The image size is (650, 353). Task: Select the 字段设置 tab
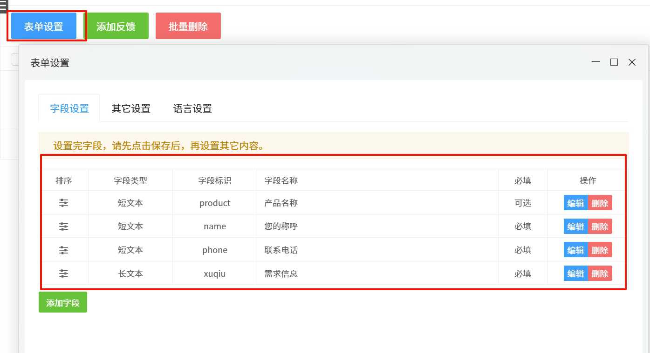pyautogui.click(x=69, y=108)
